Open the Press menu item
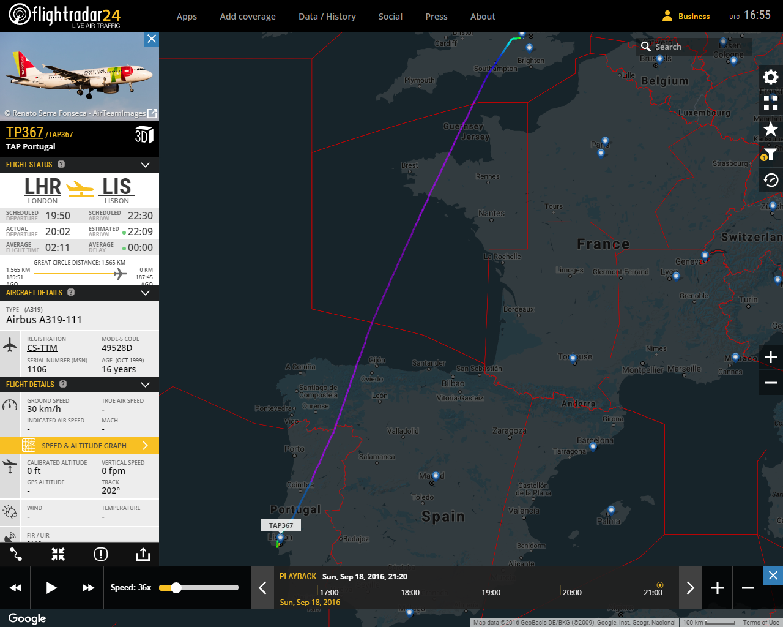The width and height of the screenshot is (783, 627). [437, 17]
